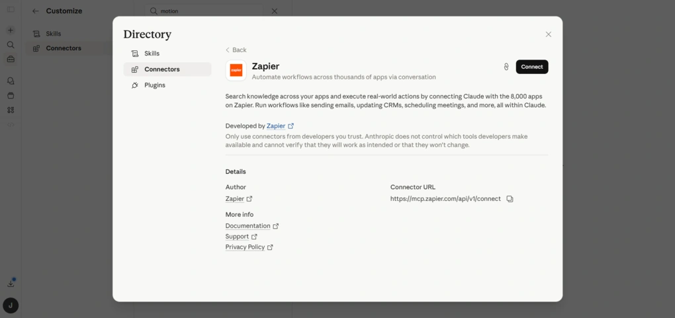The width and height of the screenshot is (675, 318).
Task: Open the code brackets icon in left rail
Action: point(11,125)
